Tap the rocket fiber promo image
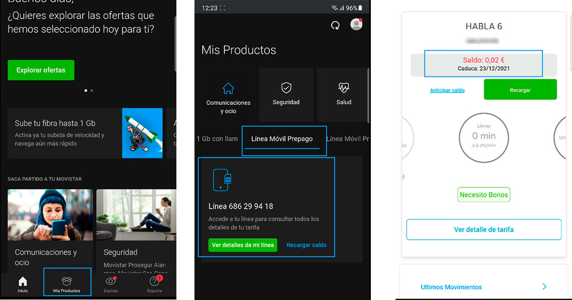 pyautogui.click(x=142, y=133)
